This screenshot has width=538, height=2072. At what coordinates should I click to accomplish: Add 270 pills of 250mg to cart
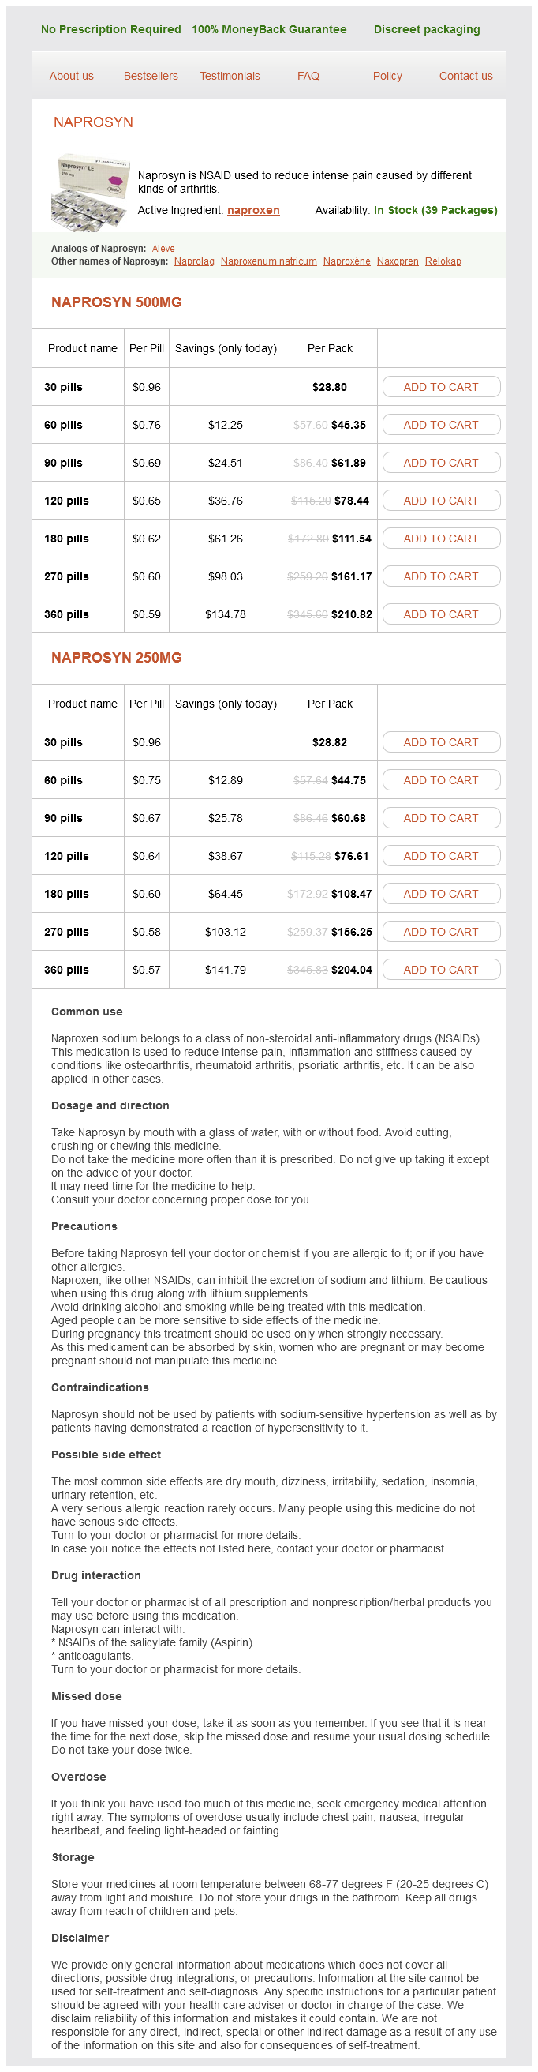[x=441, y=932]
